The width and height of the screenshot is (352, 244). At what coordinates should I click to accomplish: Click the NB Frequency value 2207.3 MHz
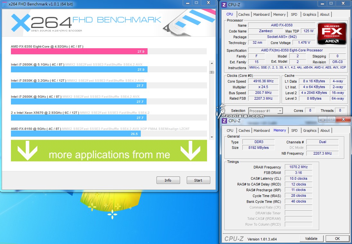pos(322,153)
